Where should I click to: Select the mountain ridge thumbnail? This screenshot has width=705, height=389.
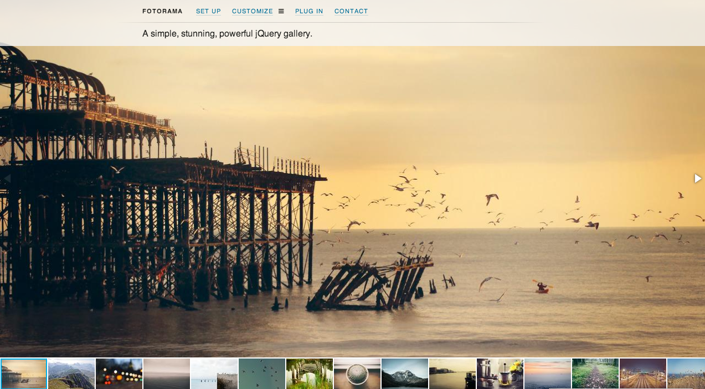(x=71, y=373)
